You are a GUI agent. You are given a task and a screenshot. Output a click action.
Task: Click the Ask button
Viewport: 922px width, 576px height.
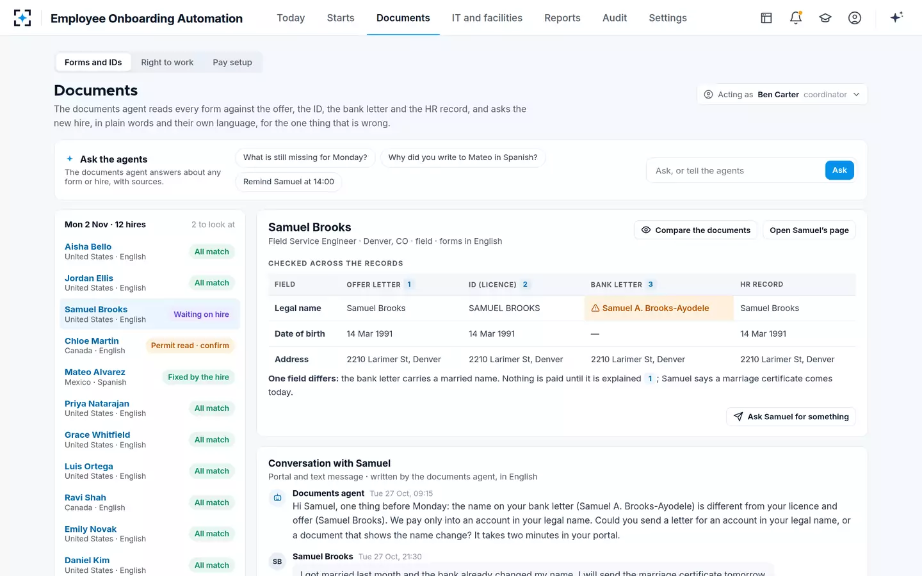(x=839, y=170)
